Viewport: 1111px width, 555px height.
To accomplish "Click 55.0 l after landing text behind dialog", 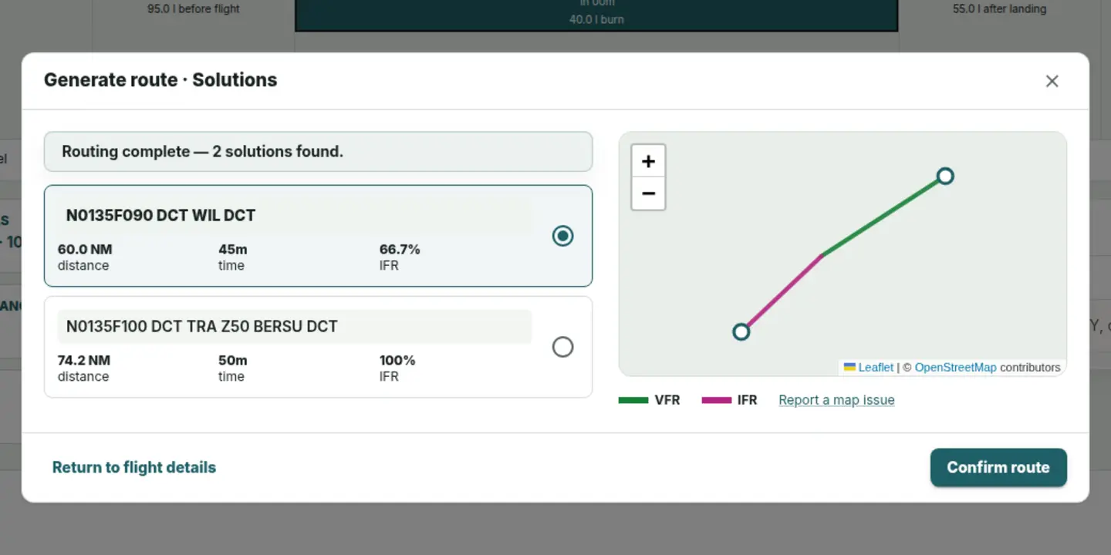I will 1000,9.
